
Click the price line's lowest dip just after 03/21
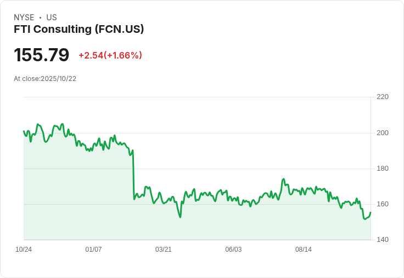[x=180, y=217]
